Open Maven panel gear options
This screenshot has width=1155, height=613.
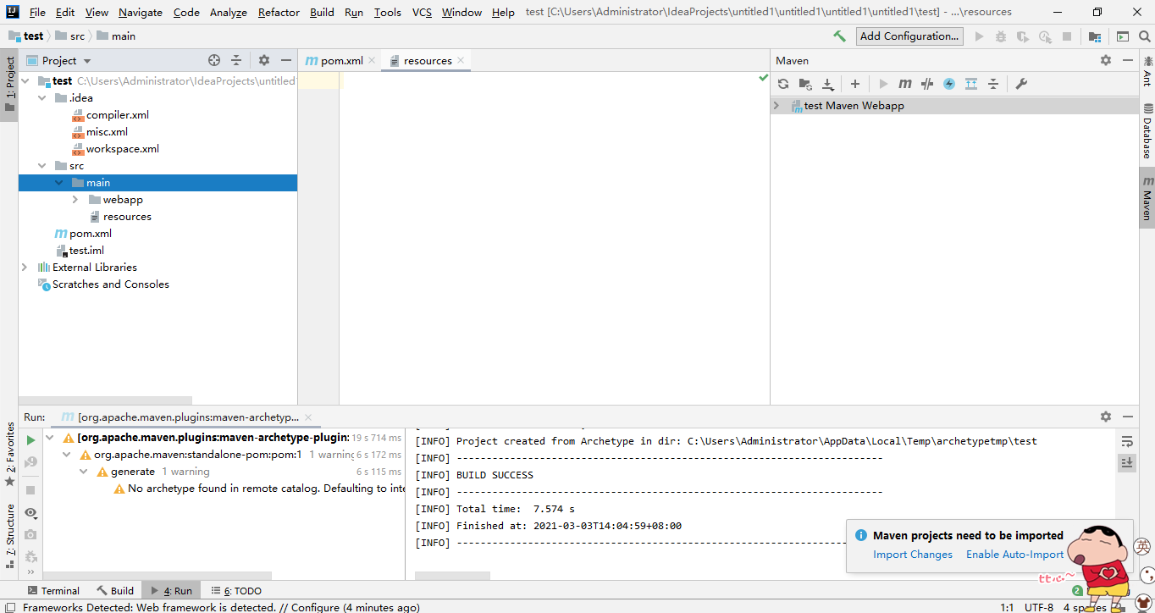point(1106,60)
